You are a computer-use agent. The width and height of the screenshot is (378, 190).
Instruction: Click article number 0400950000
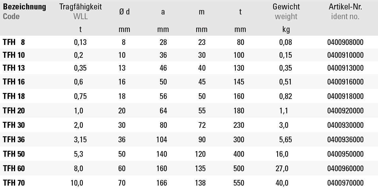click(x=345, y=154)
